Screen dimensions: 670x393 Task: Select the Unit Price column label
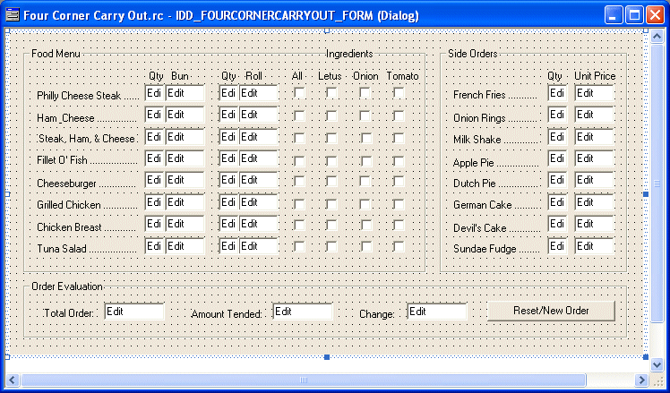(595, 76)
